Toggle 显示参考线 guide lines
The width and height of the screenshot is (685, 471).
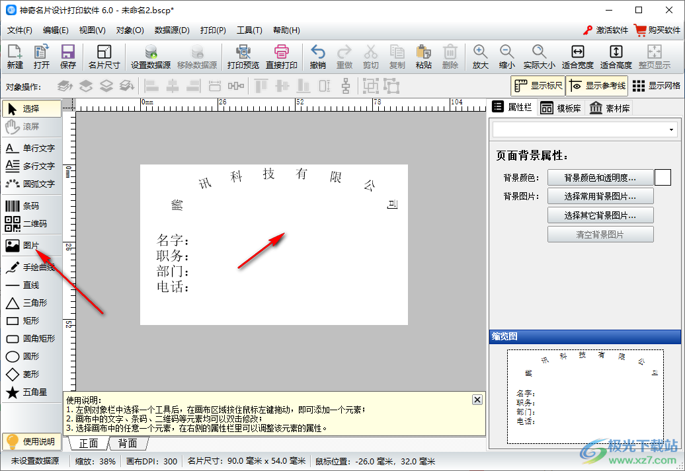tap(597, 86)
